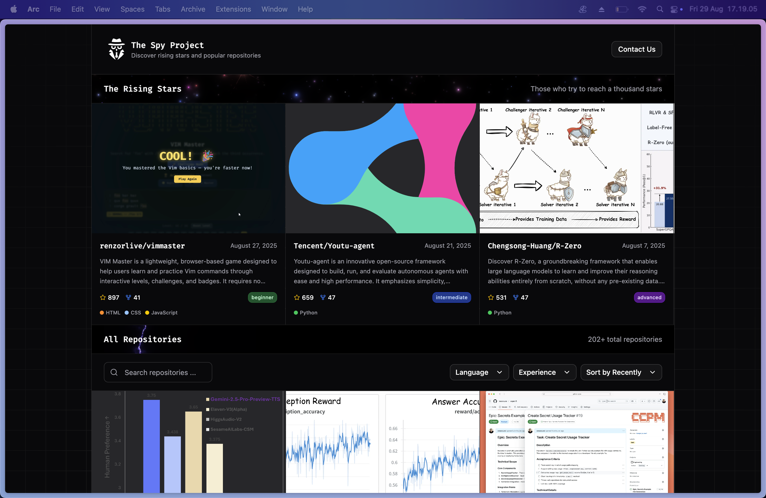The height and width of the screenshot is (498, 766).
Task: Open the View menu
Action: point(102,9)
